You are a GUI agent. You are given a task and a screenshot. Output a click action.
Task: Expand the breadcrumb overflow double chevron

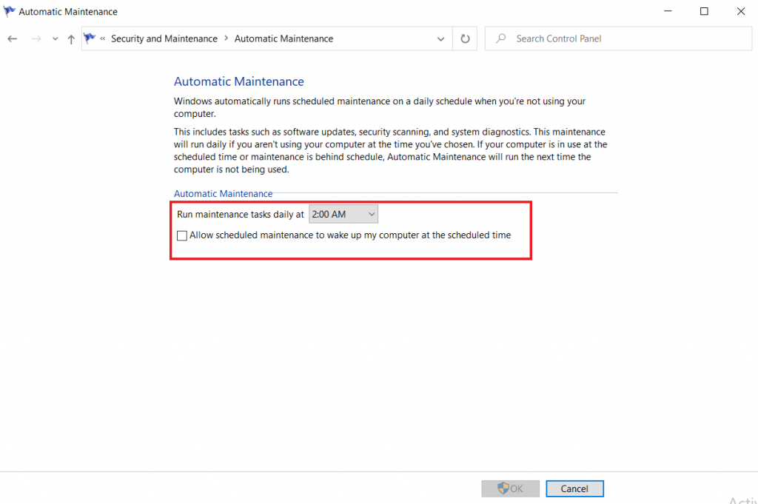tap(102, 38)
